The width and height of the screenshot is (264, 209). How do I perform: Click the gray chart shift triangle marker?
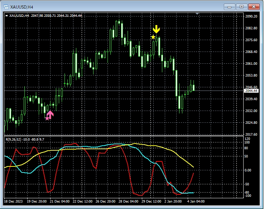(197, 14)
